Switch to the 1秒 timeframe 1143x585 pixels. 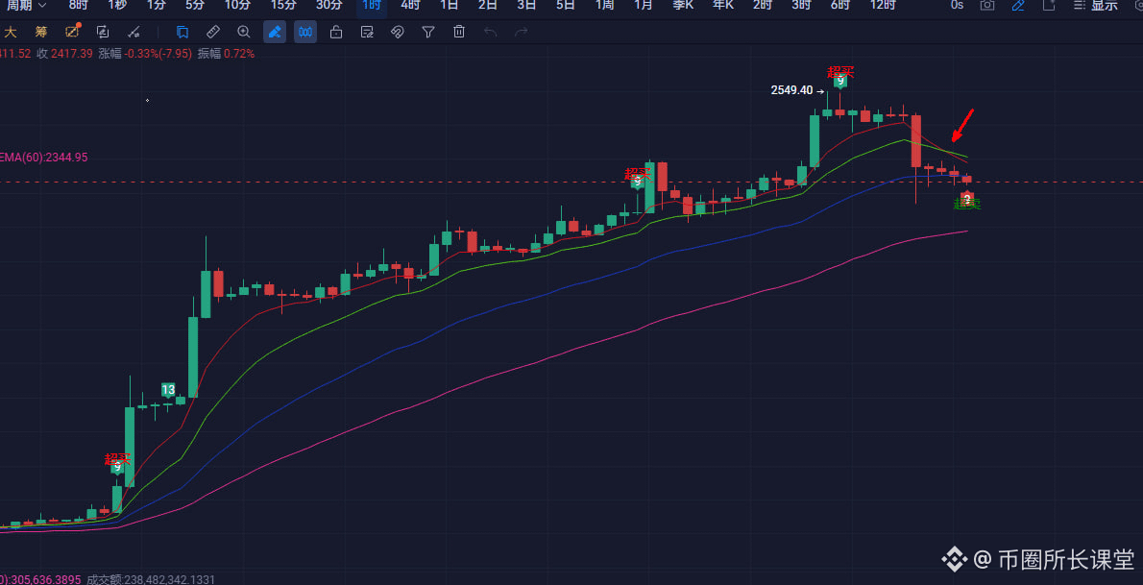point(117,5)
